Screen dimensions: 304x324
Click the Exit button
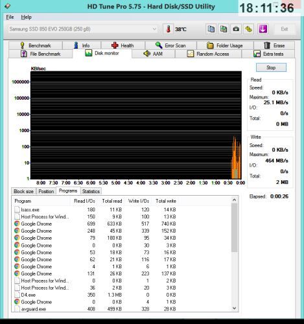coord(285,29)
